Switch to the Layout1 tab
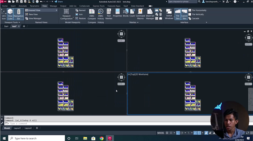Image resolution: width=253 pixels, height=141 pixels. coord(17,128)
